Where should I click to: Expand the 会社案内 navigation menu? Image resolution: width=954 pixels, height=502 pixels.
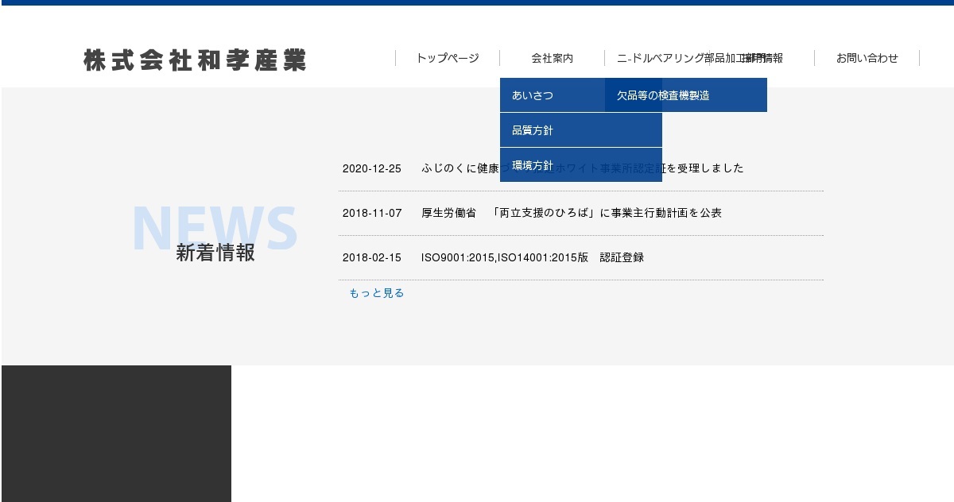click(x=552, y=58)
